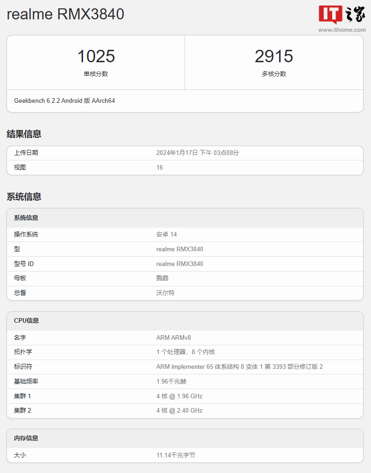Viewport: 371px width, 473px height.
Task: Select the 安卓 14 value
Action: [x=166, y=234]
